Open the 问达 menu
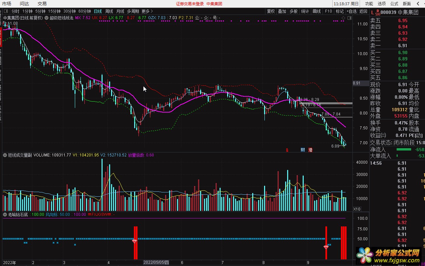 click(x=24, y=4)
